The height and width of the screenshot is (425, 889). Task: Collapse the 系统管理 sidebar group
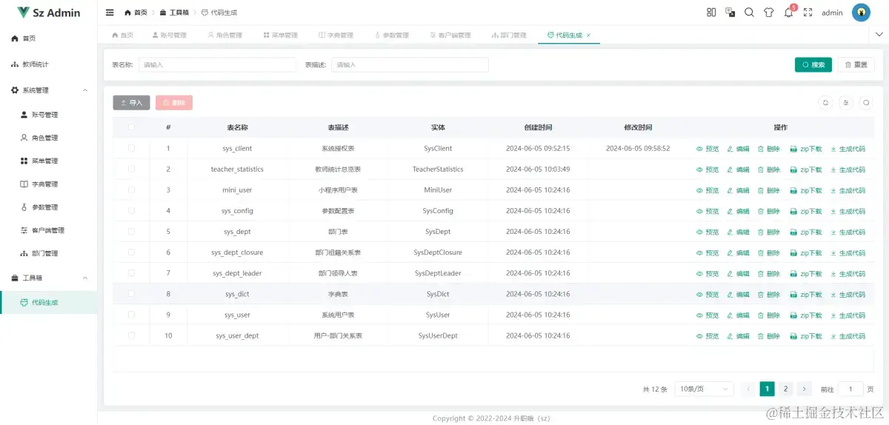pyautogui.click(x=48, y=90)
